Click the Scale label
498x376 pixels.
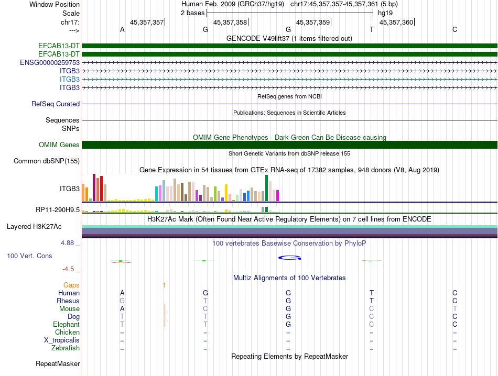coord(71,13)
